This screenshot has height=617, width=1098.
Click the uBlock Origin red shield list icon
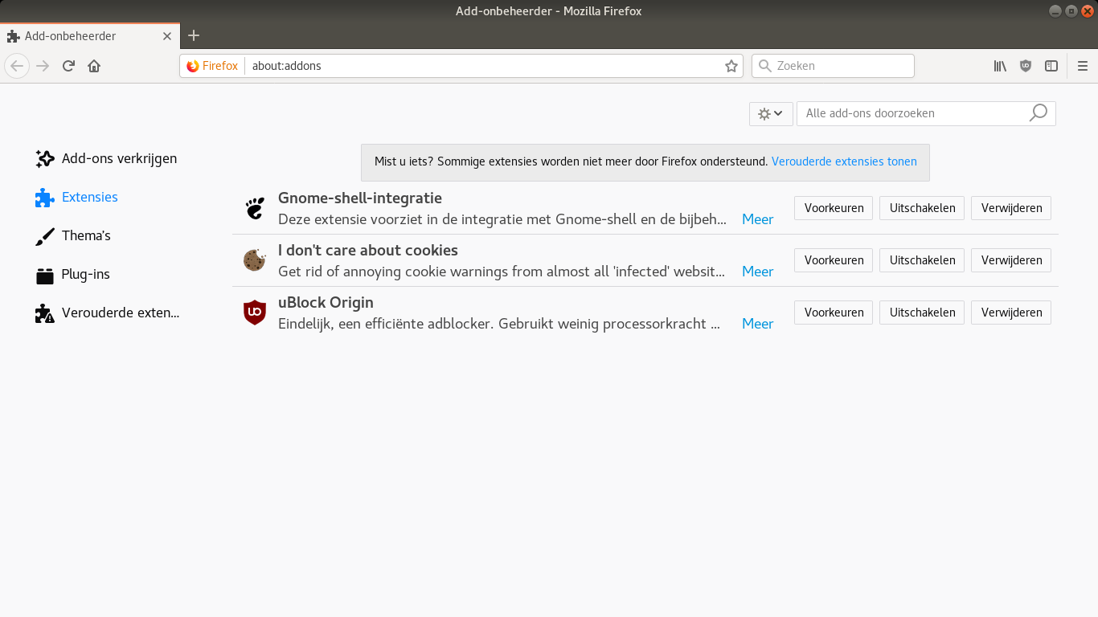(x=255, y=313)
